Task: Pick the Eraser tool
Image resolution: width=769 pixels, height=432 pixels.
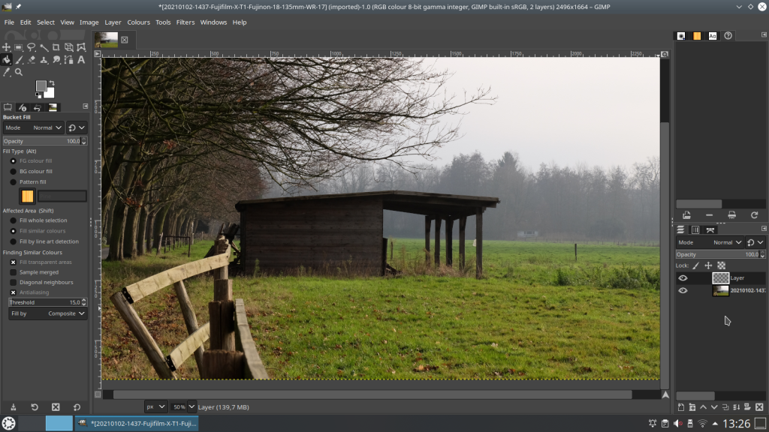Action: coord(32,60)
